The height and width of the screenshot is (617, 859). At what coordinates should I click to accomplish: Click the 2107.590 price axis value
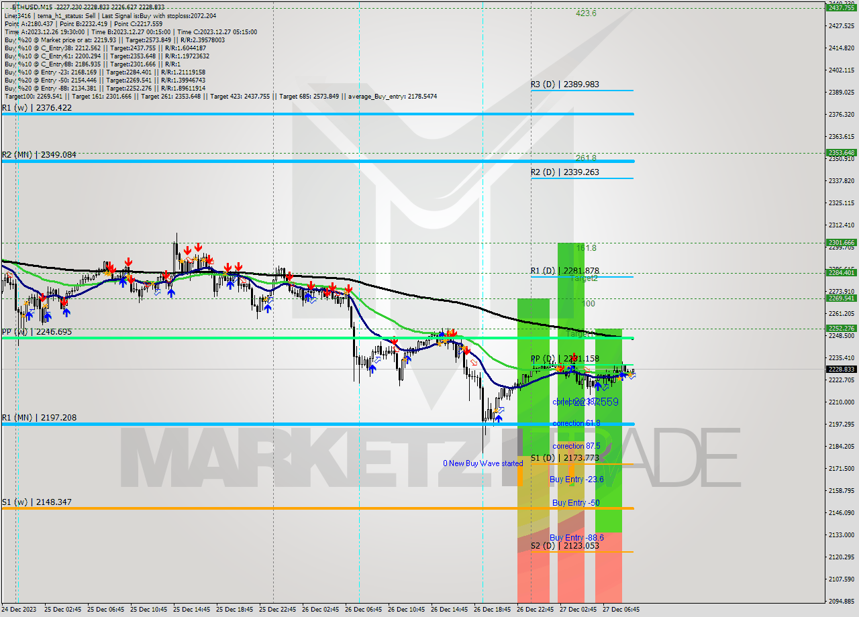[x=842, y=579]
